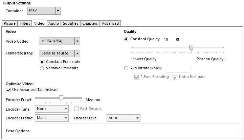Switch to the Audio tab
Viewport: 244px width, 140px height.
[x=53, y=23]
